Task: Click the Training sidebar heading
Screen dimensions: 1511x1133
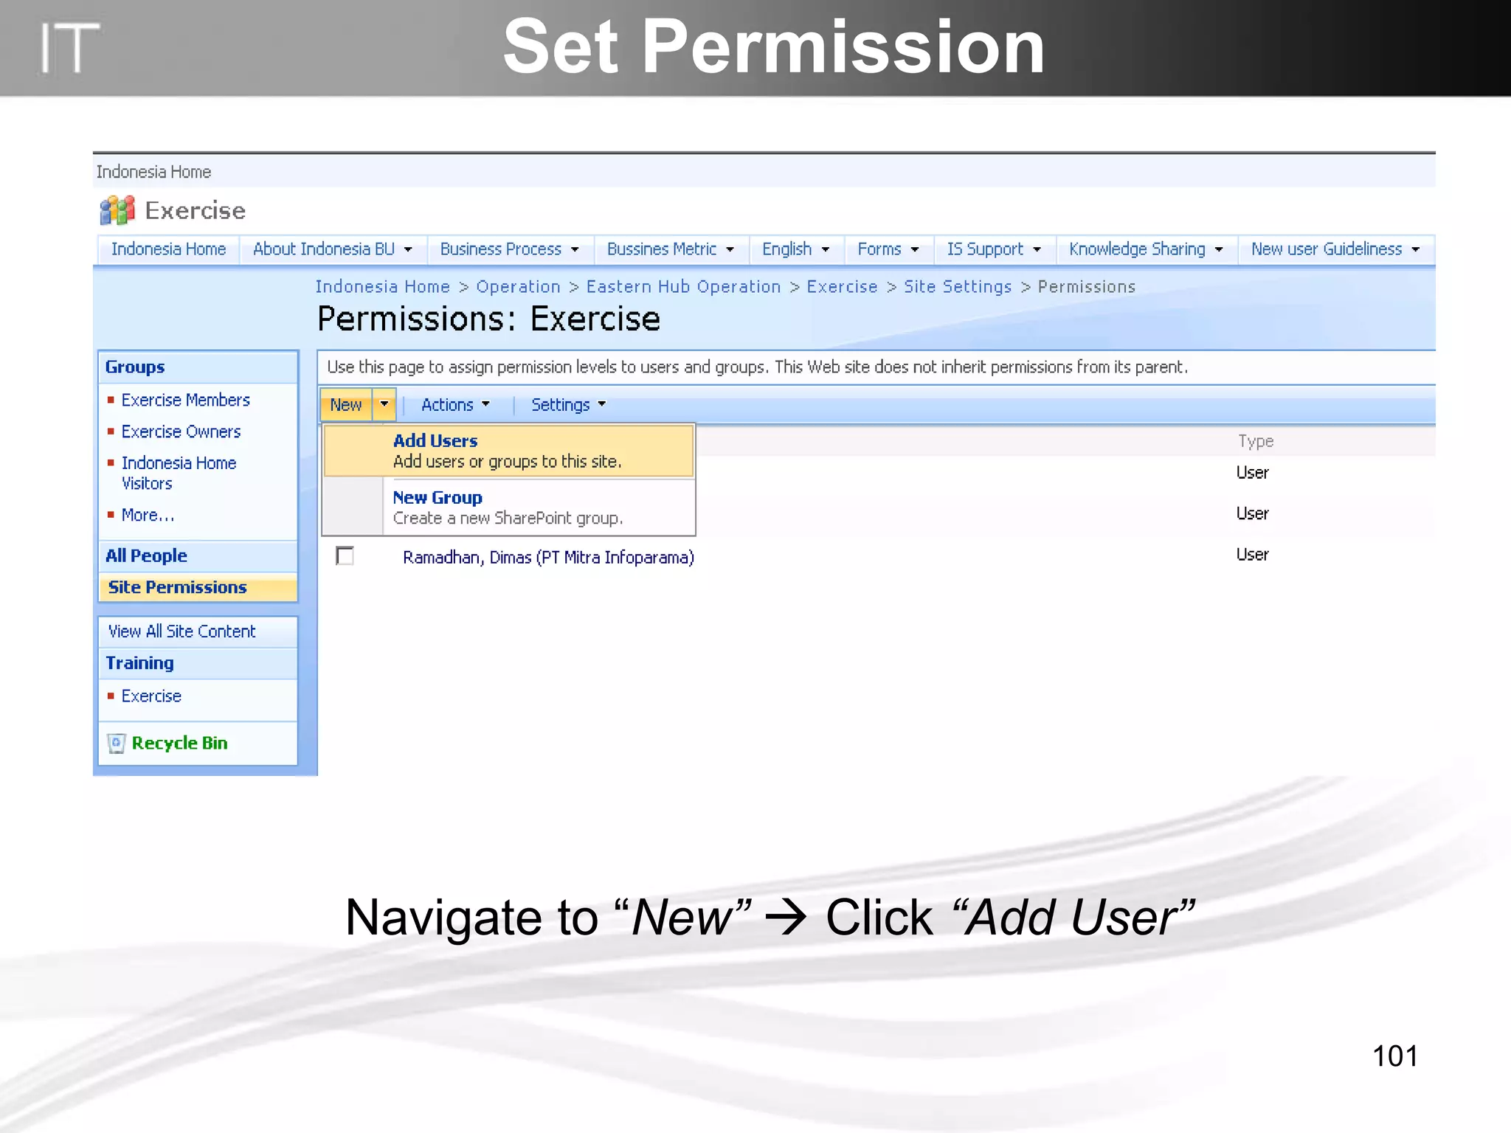Action: (x=139, y=663)
